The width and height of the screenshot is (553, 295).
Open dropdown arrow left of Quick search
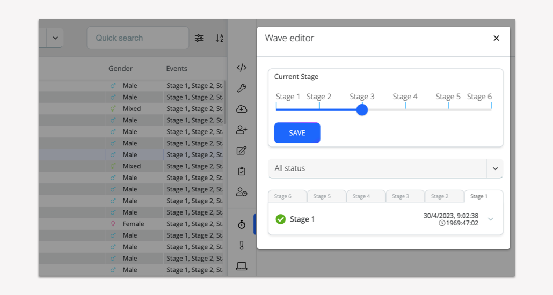(x=55, y=38)
